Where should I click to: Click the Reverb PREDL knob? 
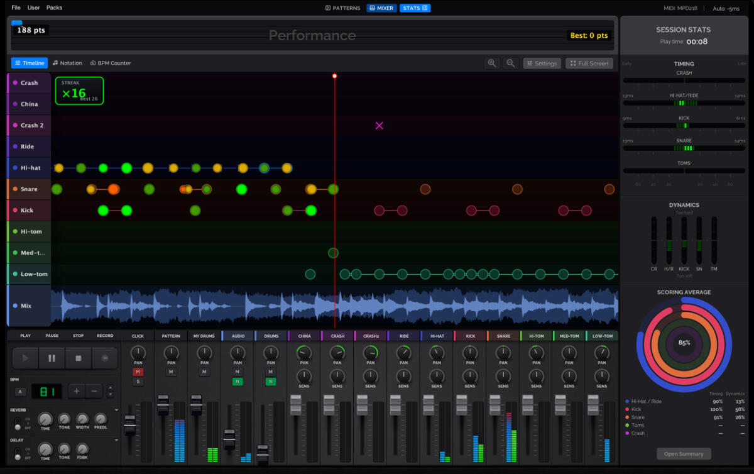point(101,419)
